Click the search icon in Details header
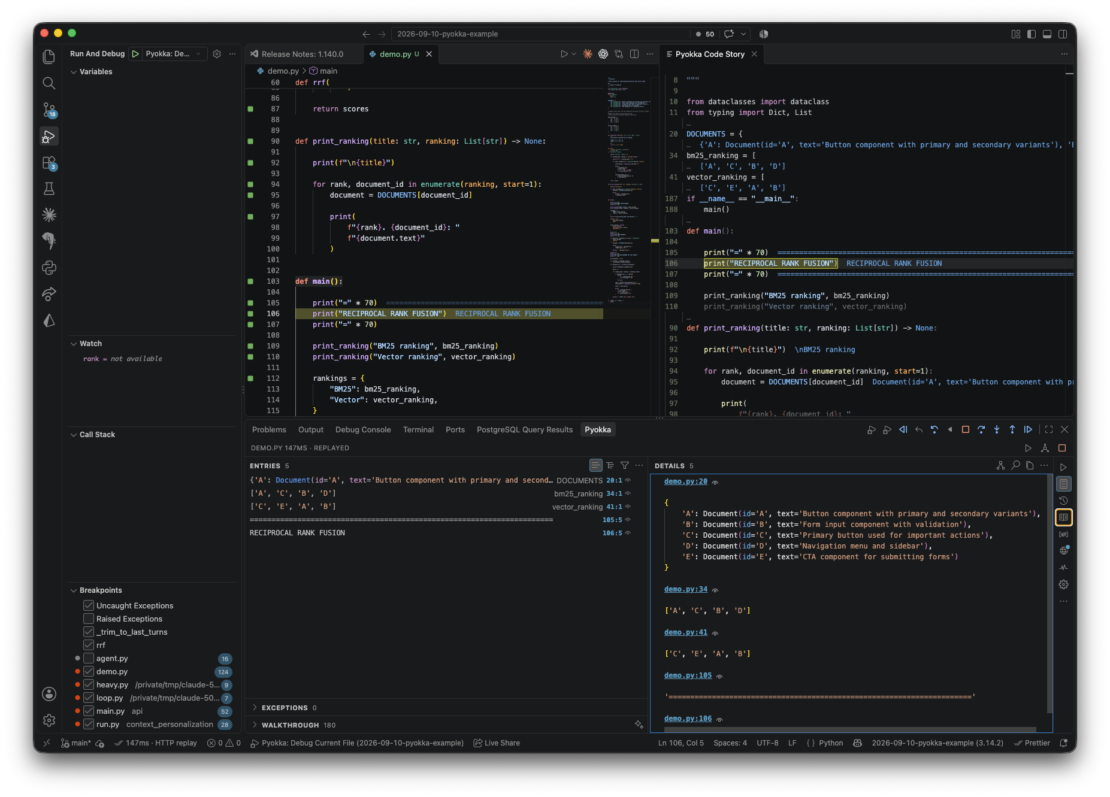 (1015, 465)
